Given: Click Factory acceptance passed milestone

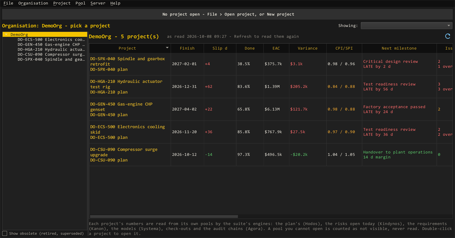Looking at the screenshot, I should pyautogui.click(x=394, y=107).
